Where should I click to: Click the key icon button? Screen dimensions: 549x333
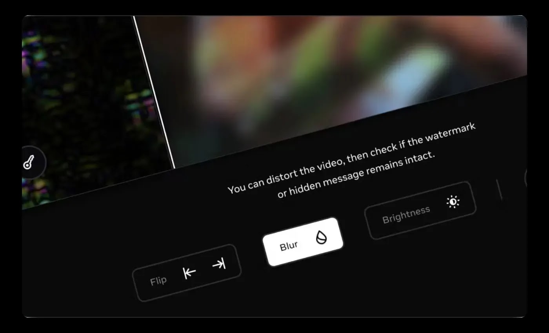point(30,162)
